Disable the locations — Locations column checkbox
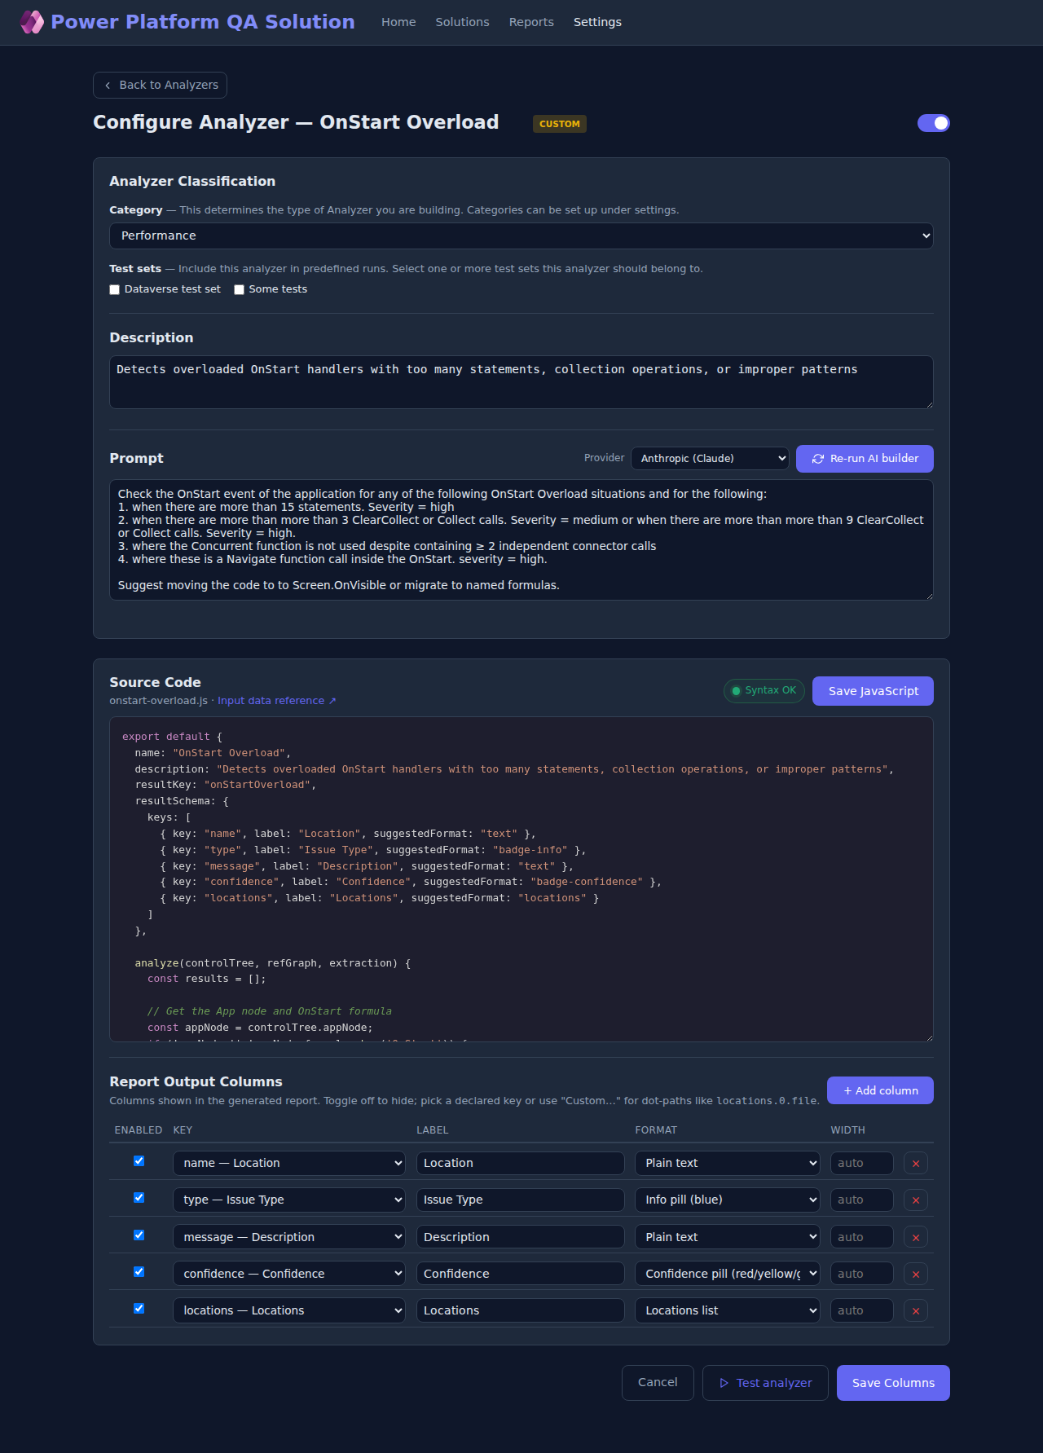Image resolution: width=1043 pixels, height=1453 pixels. [139, 1309]
